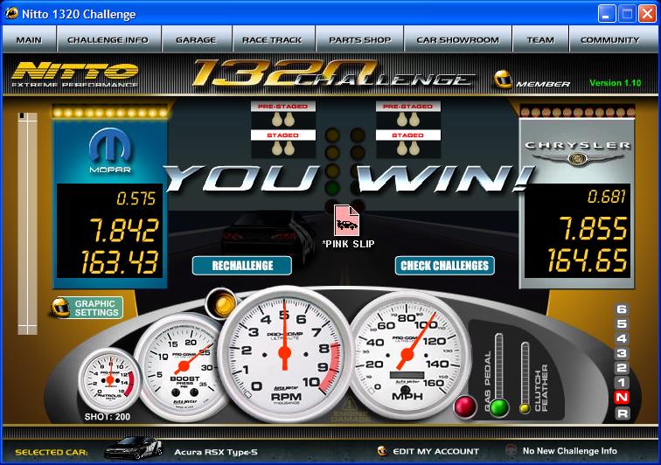Click the CHECK CHALLENGES button
The width and height of the screenshot is (661, 465).
445,266
